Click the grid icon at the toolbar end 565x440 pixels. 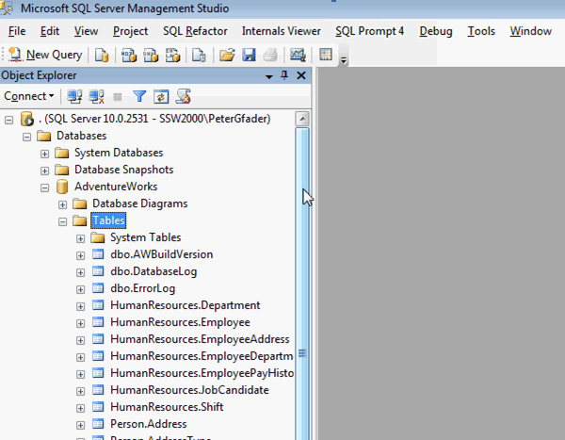[x=326, y=55]
